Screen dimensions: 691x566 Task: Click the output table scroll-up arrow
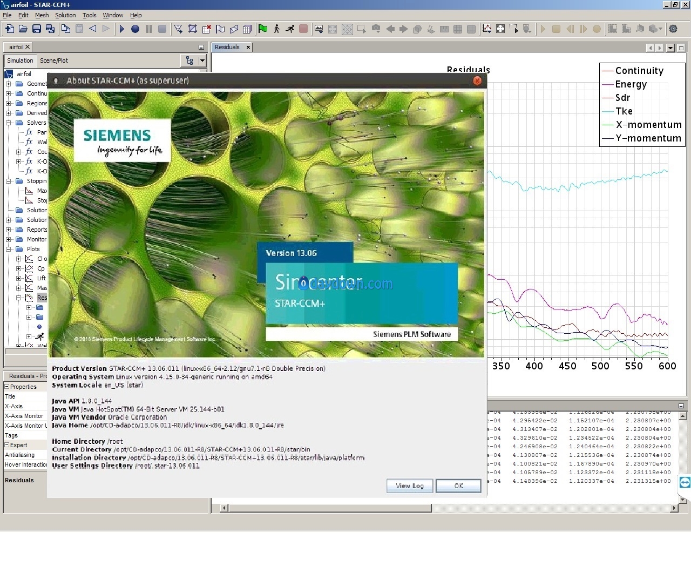(x=683, y=416)
